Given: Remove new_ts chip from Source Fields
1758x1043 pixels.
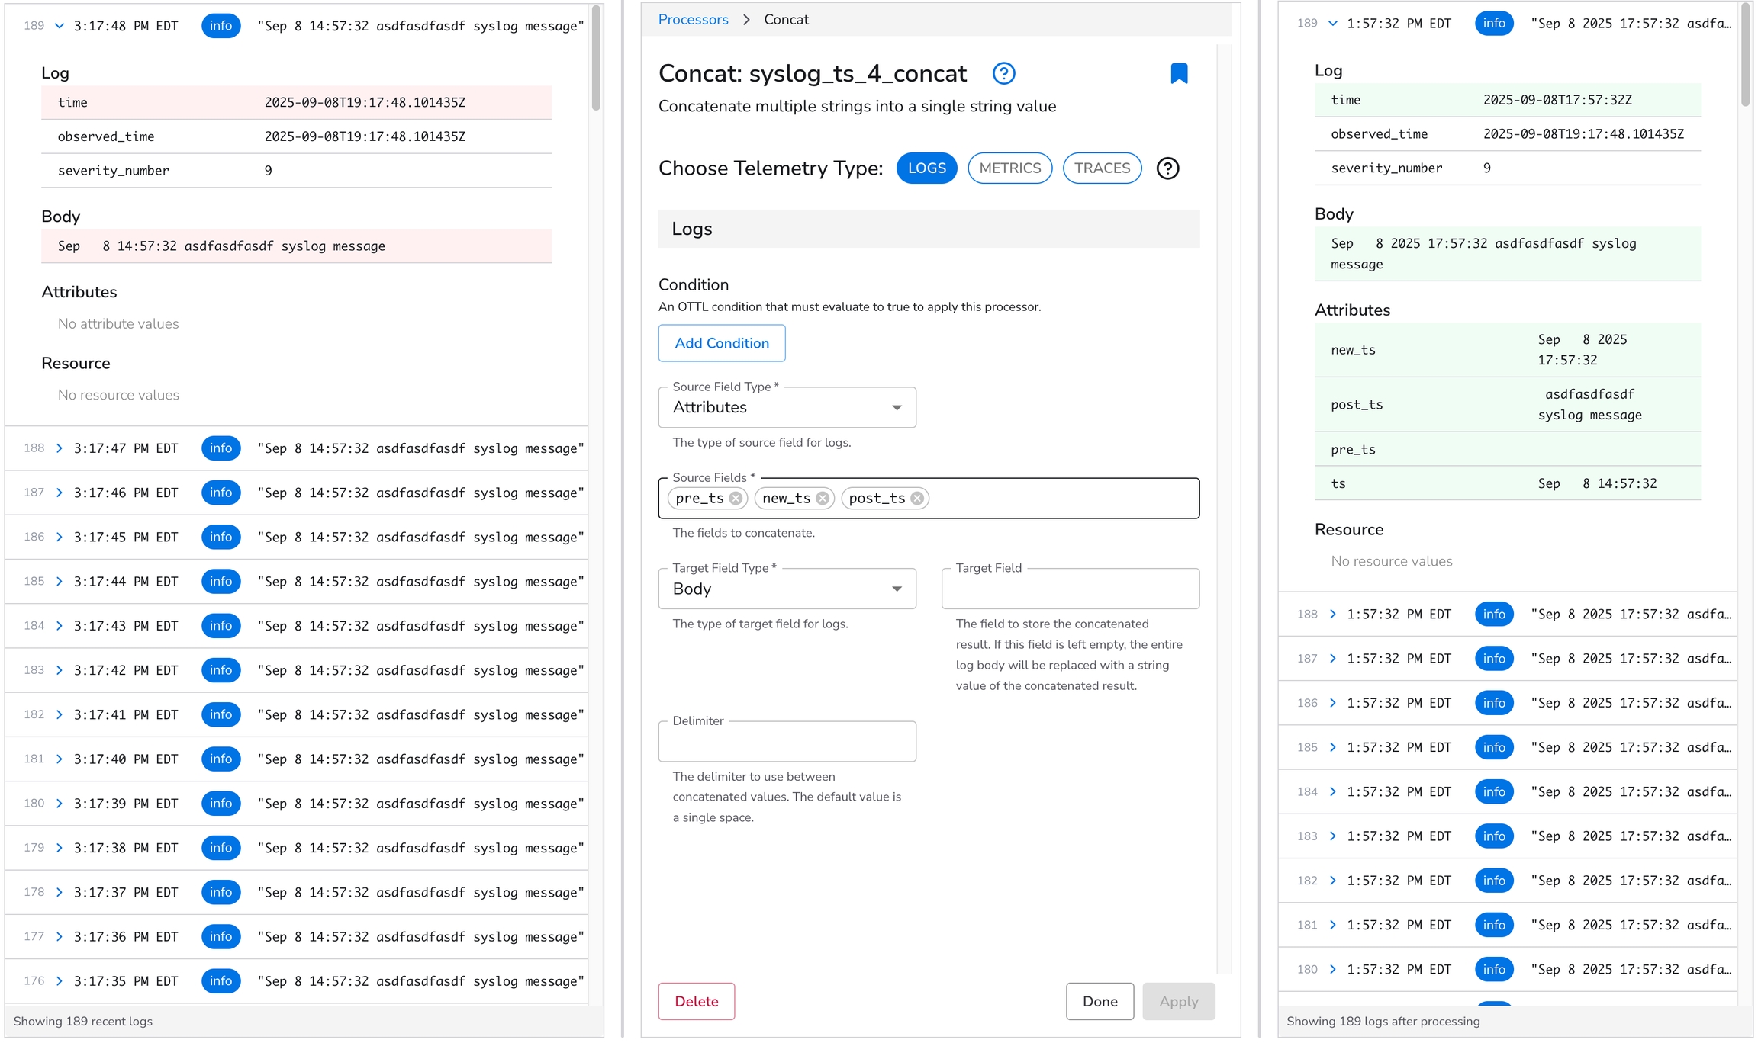Looking at the screenshot, I should click(x=823, y=499).
